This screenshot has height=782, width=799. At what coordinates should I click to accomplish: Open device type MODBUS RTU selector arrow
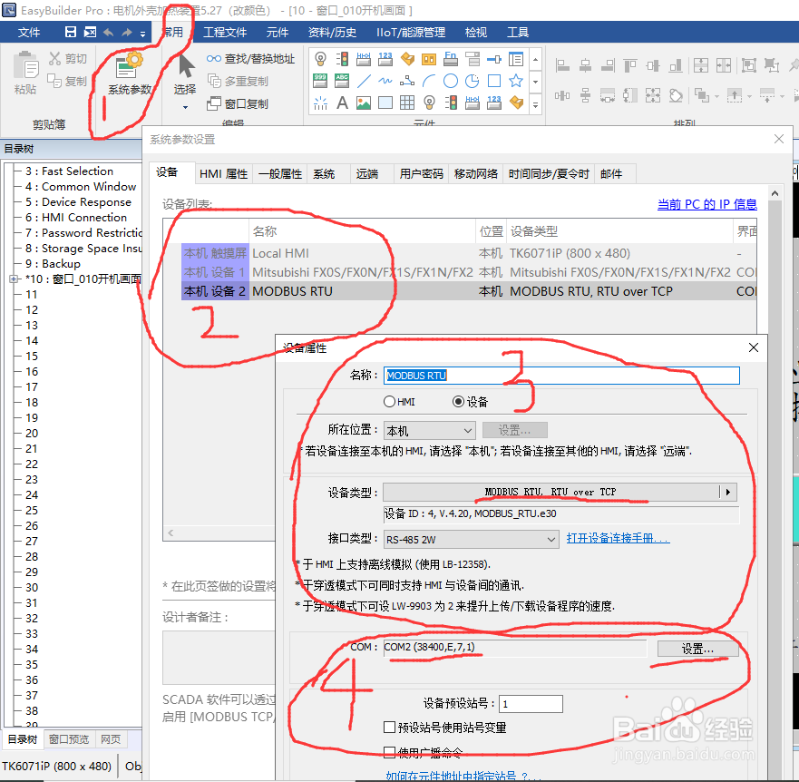click(728, 492)
